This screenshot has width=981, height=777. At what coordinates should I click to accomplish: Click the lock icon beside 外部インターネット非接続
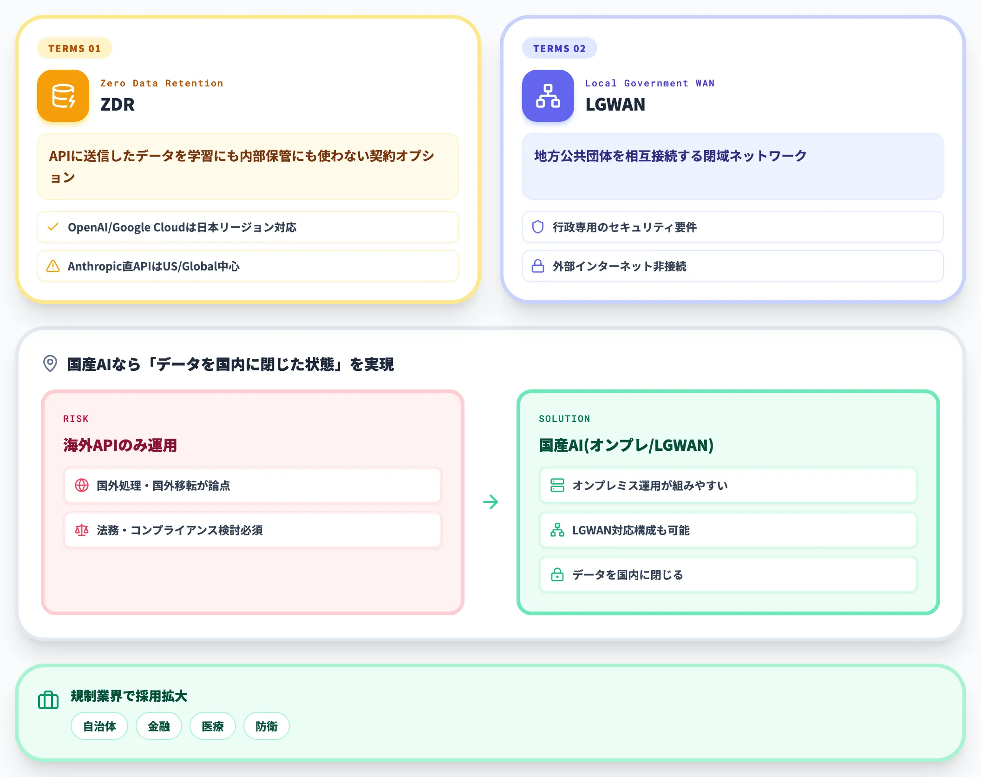[x=538, y=266]
